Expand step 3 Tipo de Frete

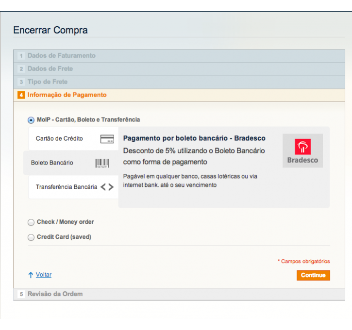click(179, 82)
